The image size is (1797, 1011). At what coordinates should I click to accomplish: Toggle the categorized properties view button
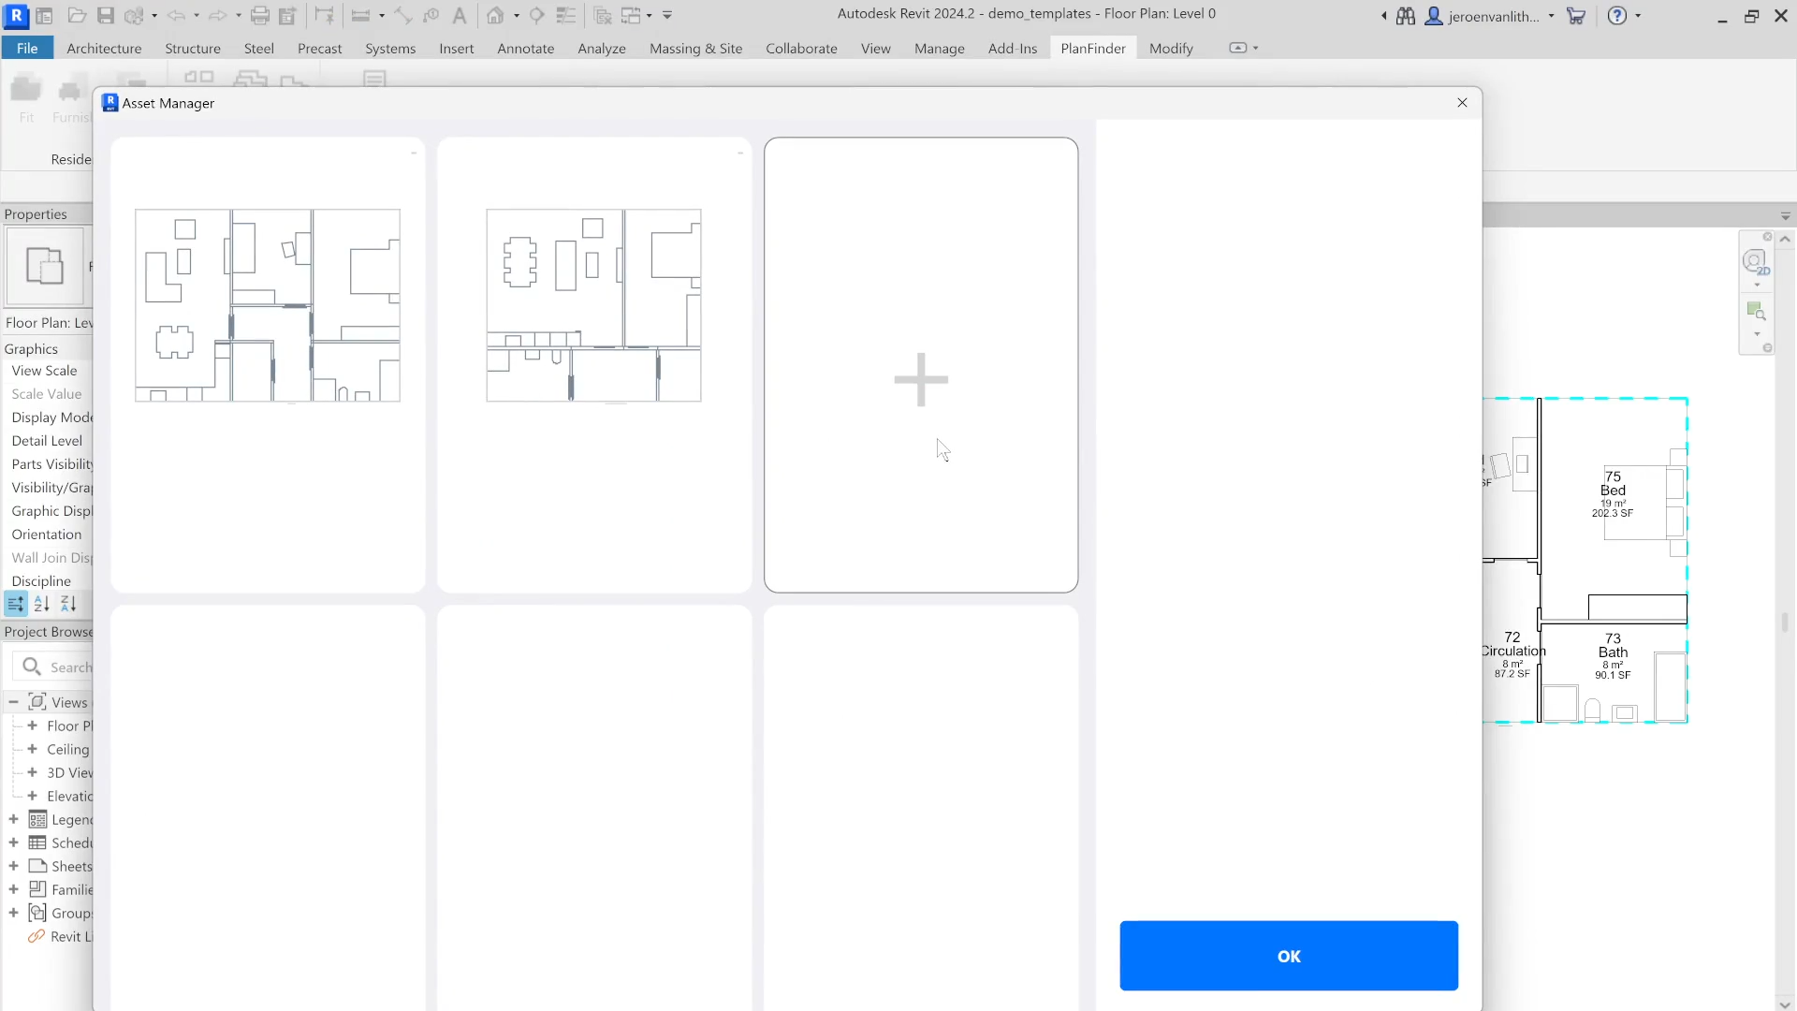click(16, 604)
